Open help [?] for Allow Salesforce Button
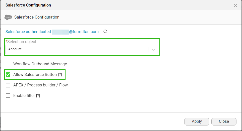242x131 pixels. coord(60,75)
